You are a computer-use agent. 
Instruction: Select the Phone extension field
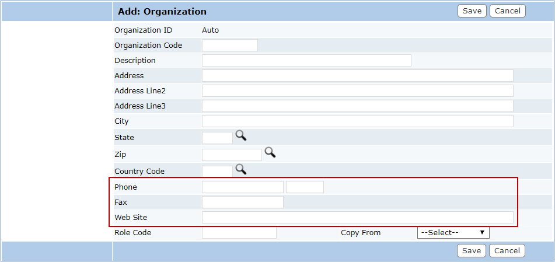click(x=305, y=187)
